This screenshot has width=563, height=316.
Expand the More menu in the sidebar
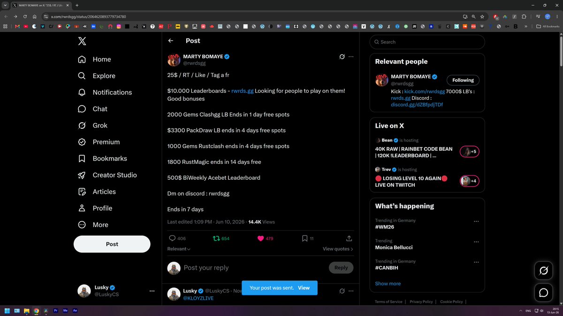[x=93, y=225]
